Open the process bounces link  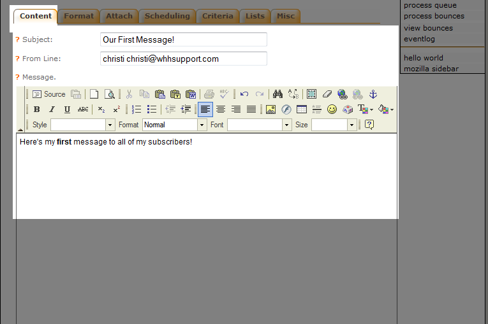(x=434, y=16)
